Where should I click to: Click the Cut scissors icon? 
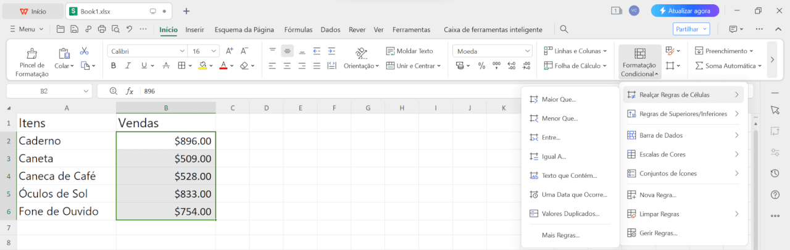(85, 51)
